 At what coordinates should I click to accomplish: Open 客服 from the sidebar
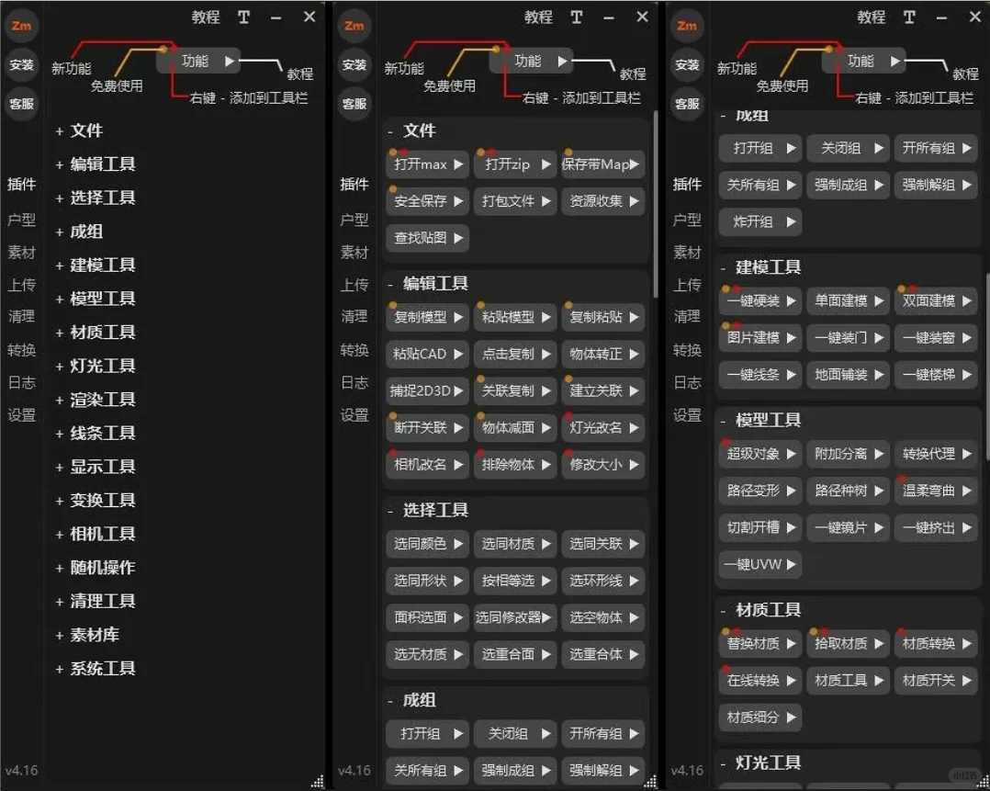(21, 104)
